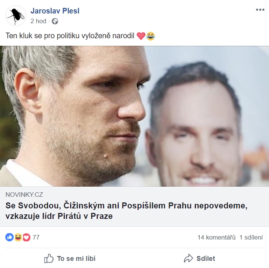
Task: Show the 14 komentářů comments
Action: coord(217,237)
